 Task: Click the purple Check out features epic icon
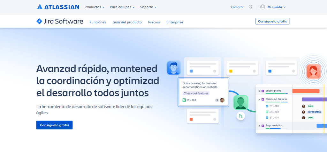click(x=263, y=99)
